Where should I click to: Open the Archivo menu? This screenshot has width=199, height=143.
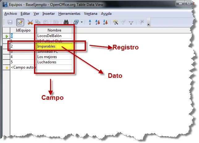tap(11, 14)
